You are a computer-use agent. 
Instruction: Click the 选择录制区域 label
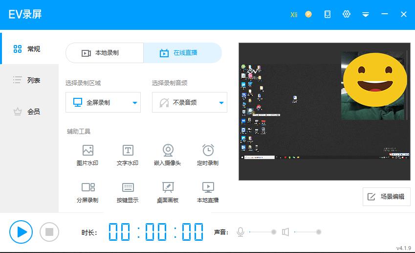coord(83,83)
